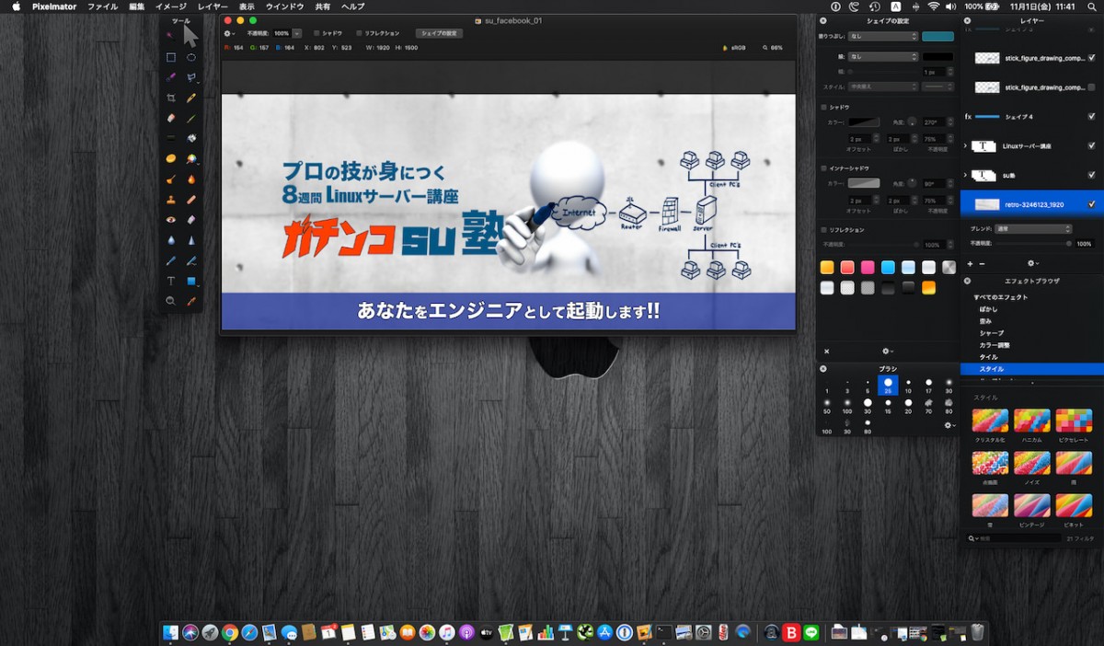Expand the su塾 layer group
1104x646 pixels.
pyautogui.click(x=966, y=175)
